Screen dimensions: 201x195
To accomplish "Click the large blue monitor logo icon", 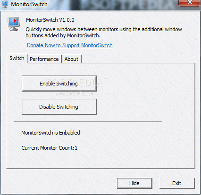I will [x=14, y=24].
